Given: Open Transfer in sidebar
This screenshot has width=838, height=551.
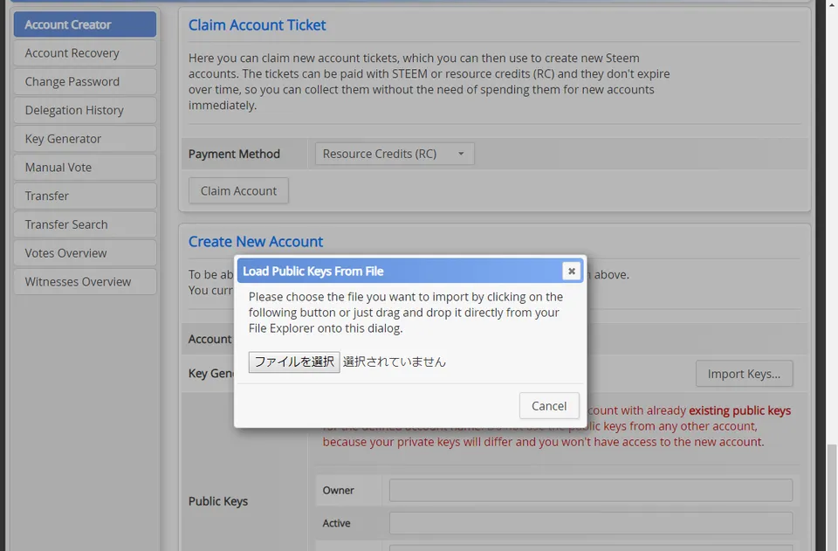Looking at the screenshot, I should [85, 196].
